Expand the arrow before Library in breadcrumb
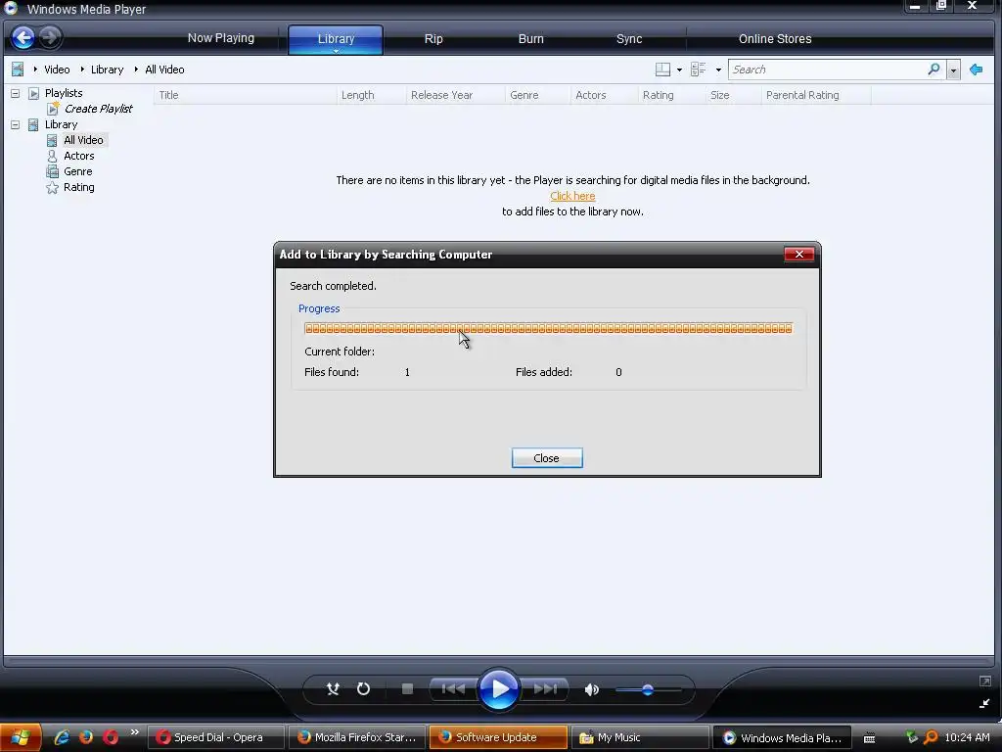 (82, 70)
